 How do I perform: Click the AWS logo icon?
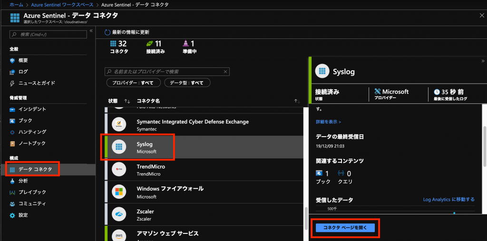(x=118, y=235)
